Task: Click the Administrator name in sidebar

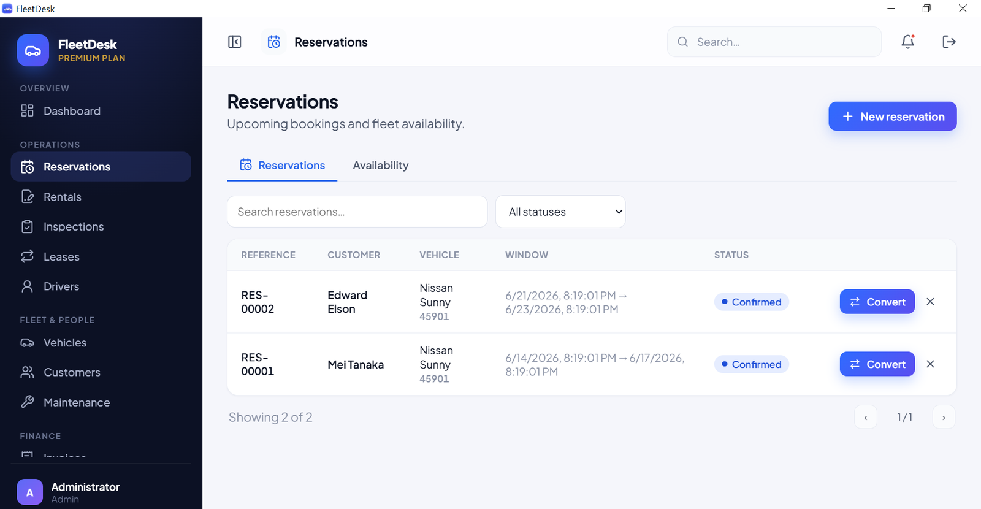Action: point(85,487)
